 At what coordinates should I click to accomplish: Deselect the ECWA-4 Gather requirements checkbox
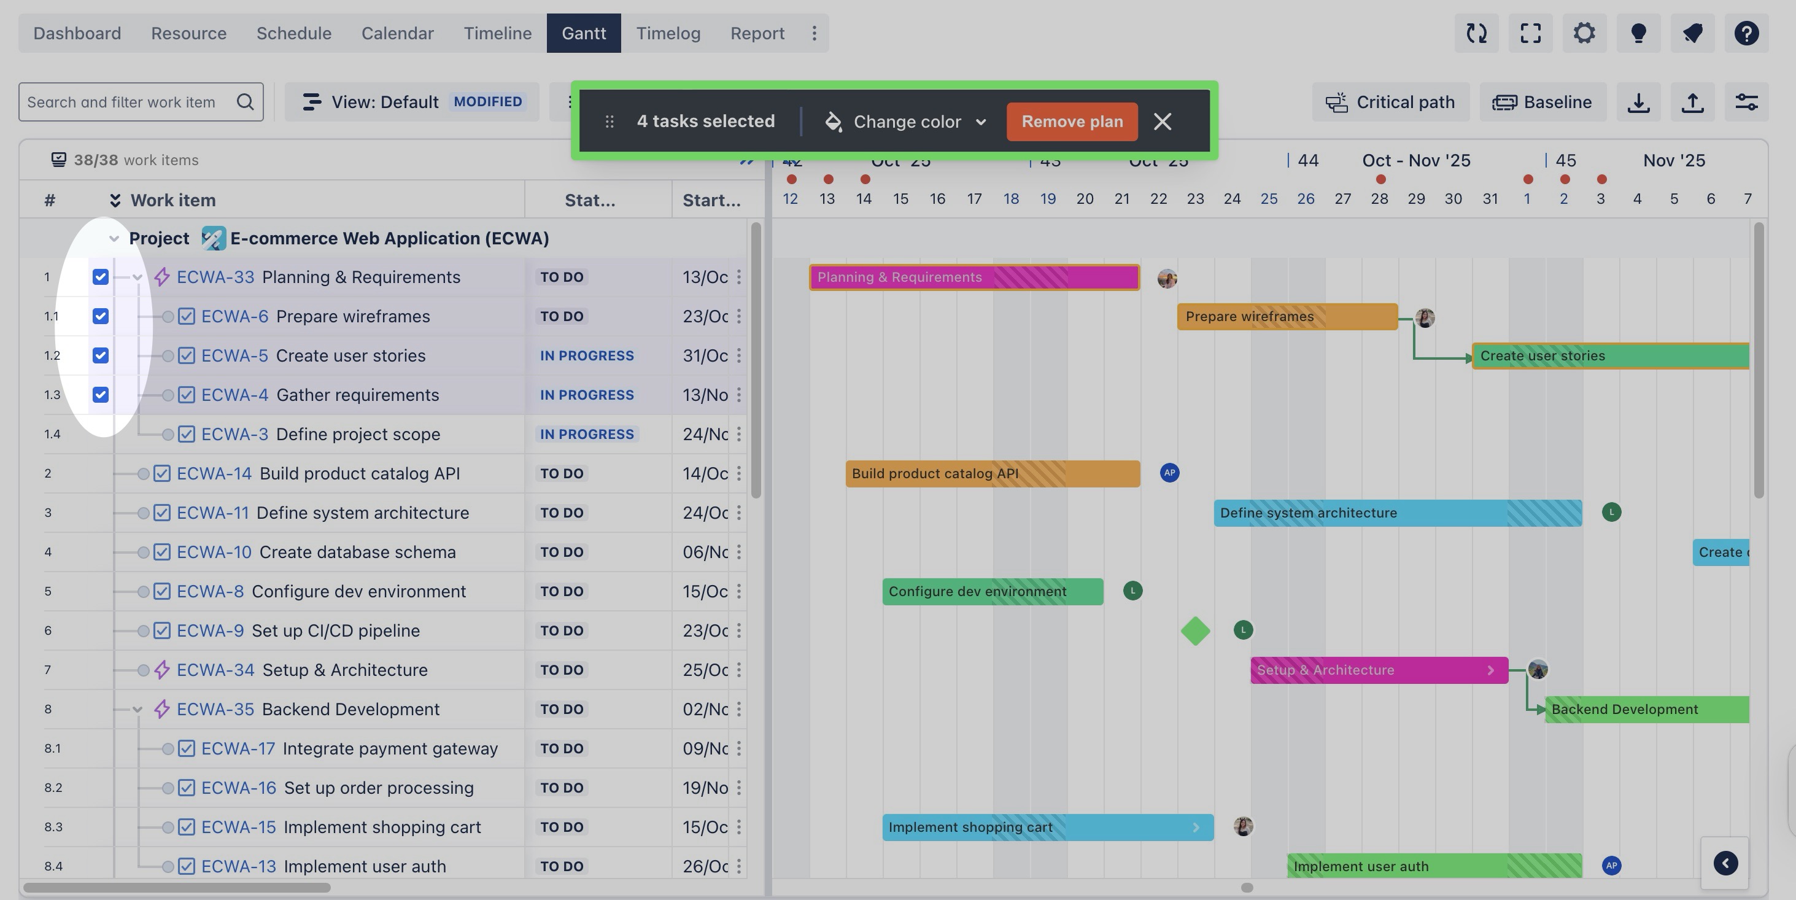click(x=101, y=395)
